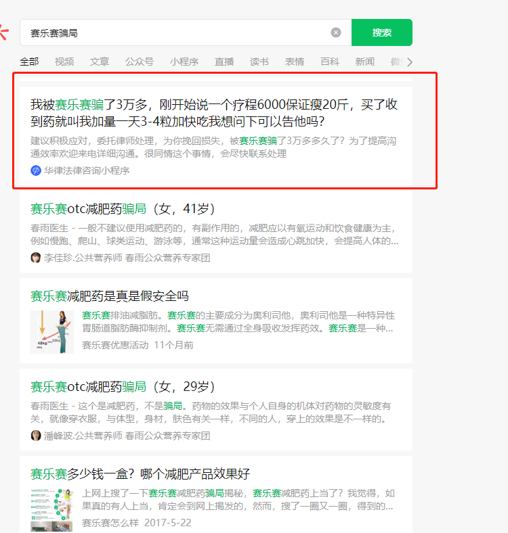
Task: Click snippet starting 春雨医生 - 这个是减肥药
Action: [211, 413]
